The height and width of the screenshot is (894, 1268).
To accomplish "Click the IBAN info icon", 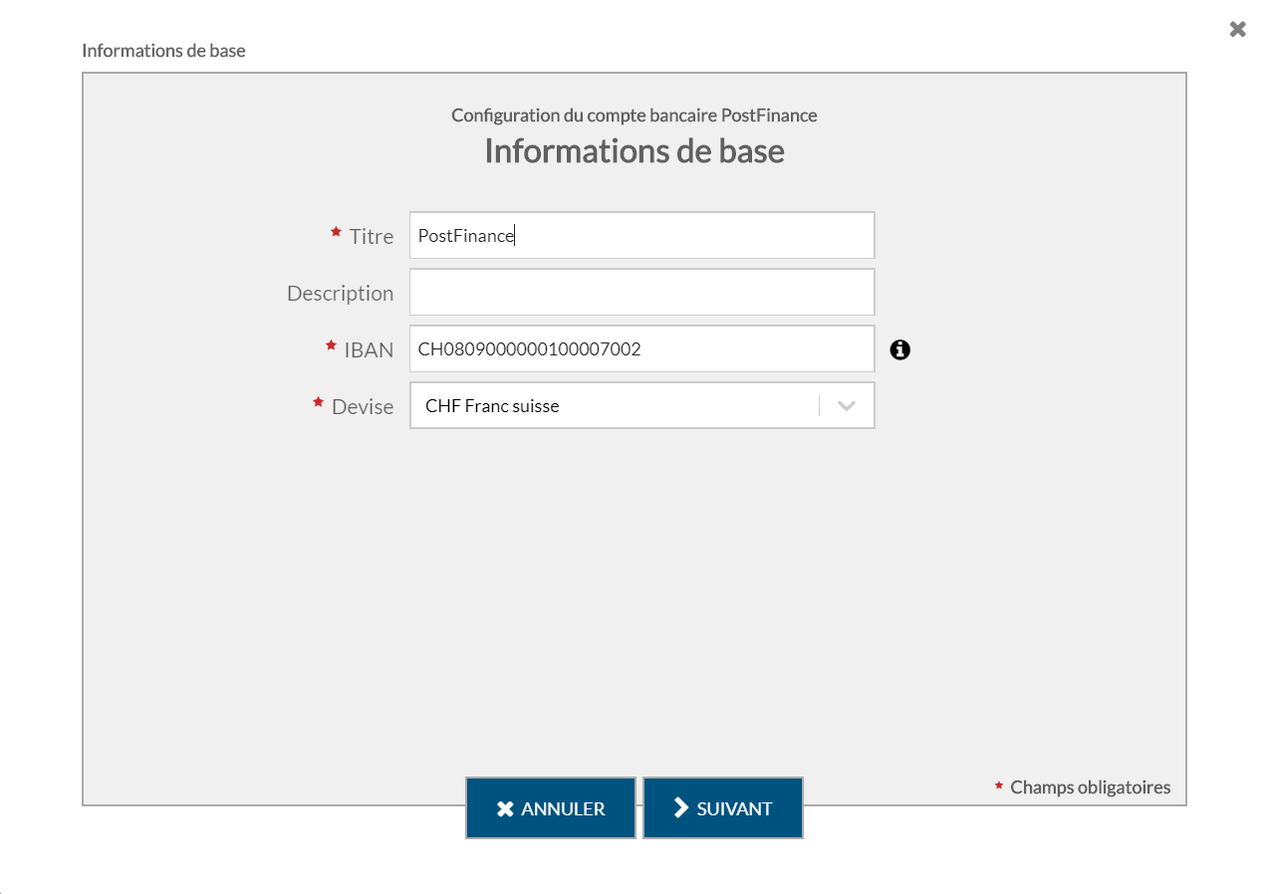I will 900,349.
